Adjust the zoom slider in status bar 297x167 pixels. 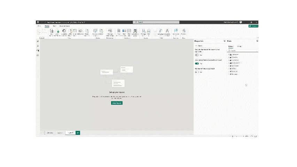pos(239,136)
